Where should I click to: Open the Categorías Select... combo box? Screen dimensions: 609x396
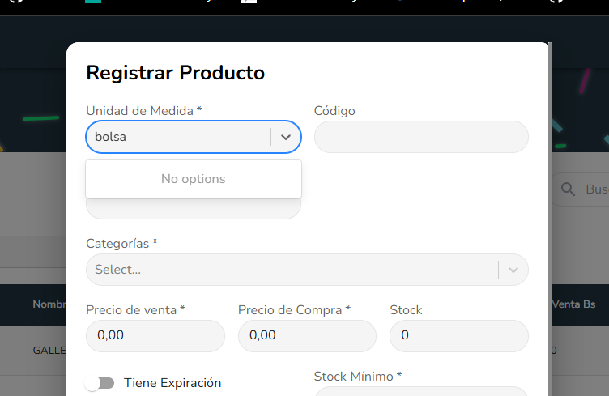click(292, 270)
